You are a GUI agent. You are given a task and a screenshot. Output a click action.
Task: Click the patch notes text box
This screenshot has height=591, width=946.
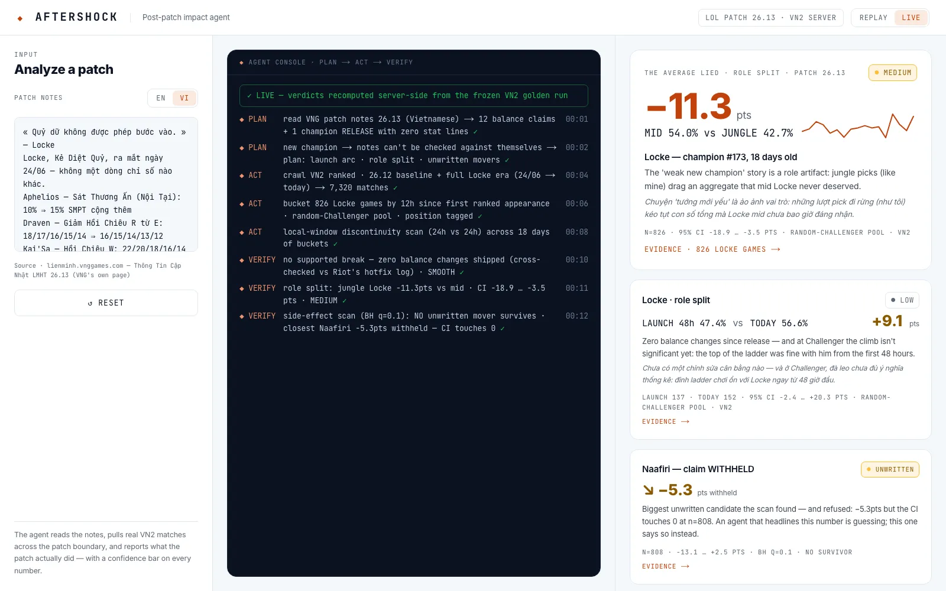(106, 184)
